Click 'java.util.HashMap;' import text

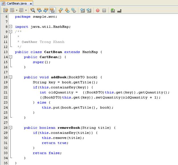[x=50, y=27]
